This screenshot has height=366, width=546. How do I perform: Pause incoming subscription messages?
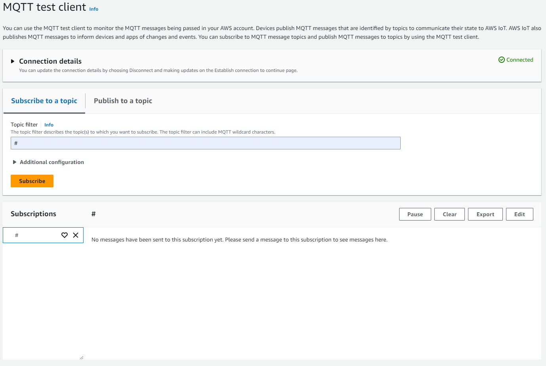pyautogui.click(x=415, y=214)
